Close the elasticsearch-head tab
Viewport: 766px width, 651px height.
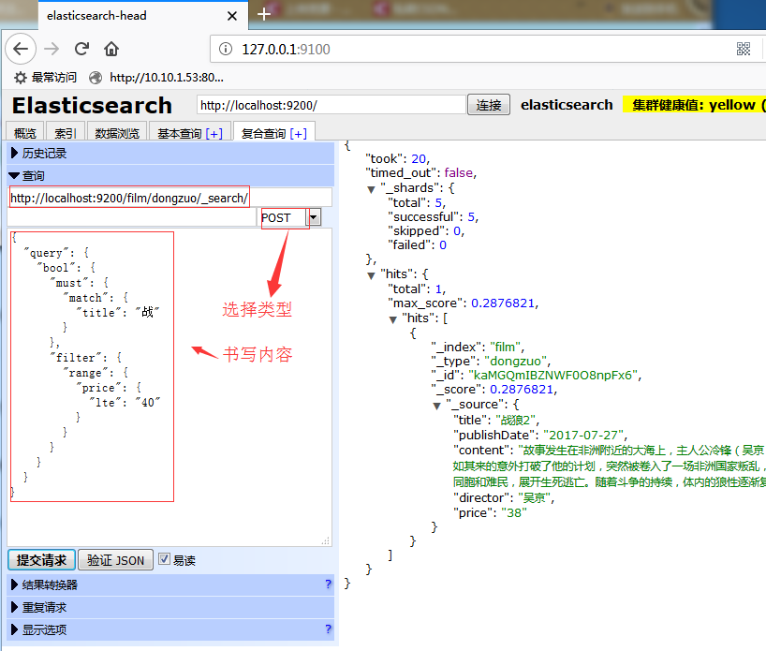(232, 16)
